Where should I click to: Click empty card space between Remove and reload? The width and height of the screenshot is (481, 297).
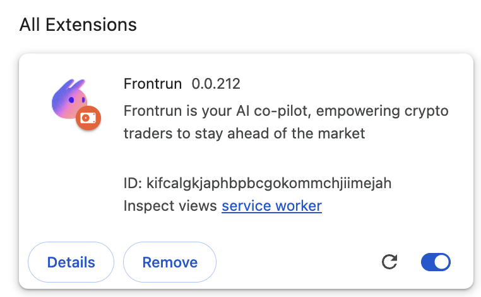(x=297, y=262)
